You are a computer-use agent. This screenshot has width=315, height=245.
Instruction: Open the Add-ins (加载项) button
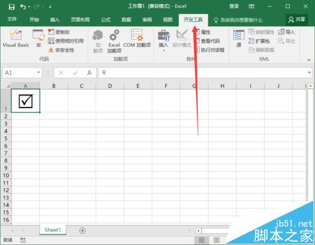[x=98, y=41]
